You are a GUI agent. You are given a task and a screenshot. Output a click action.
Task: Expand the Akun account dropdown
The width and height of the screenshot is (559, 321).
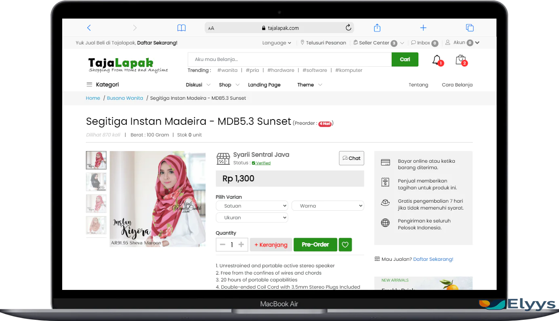click(462, 43)
